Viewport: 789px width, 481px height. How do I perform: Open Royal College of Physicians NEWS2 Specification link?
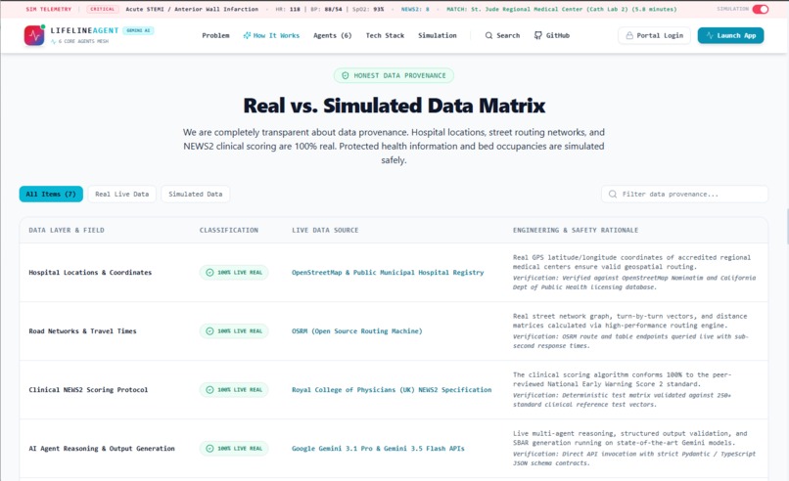392,389
